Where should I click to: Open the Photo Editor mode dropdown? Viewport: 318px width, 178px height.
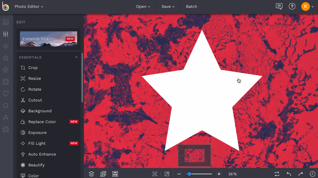pyautogui.click(x=29, y=6)
